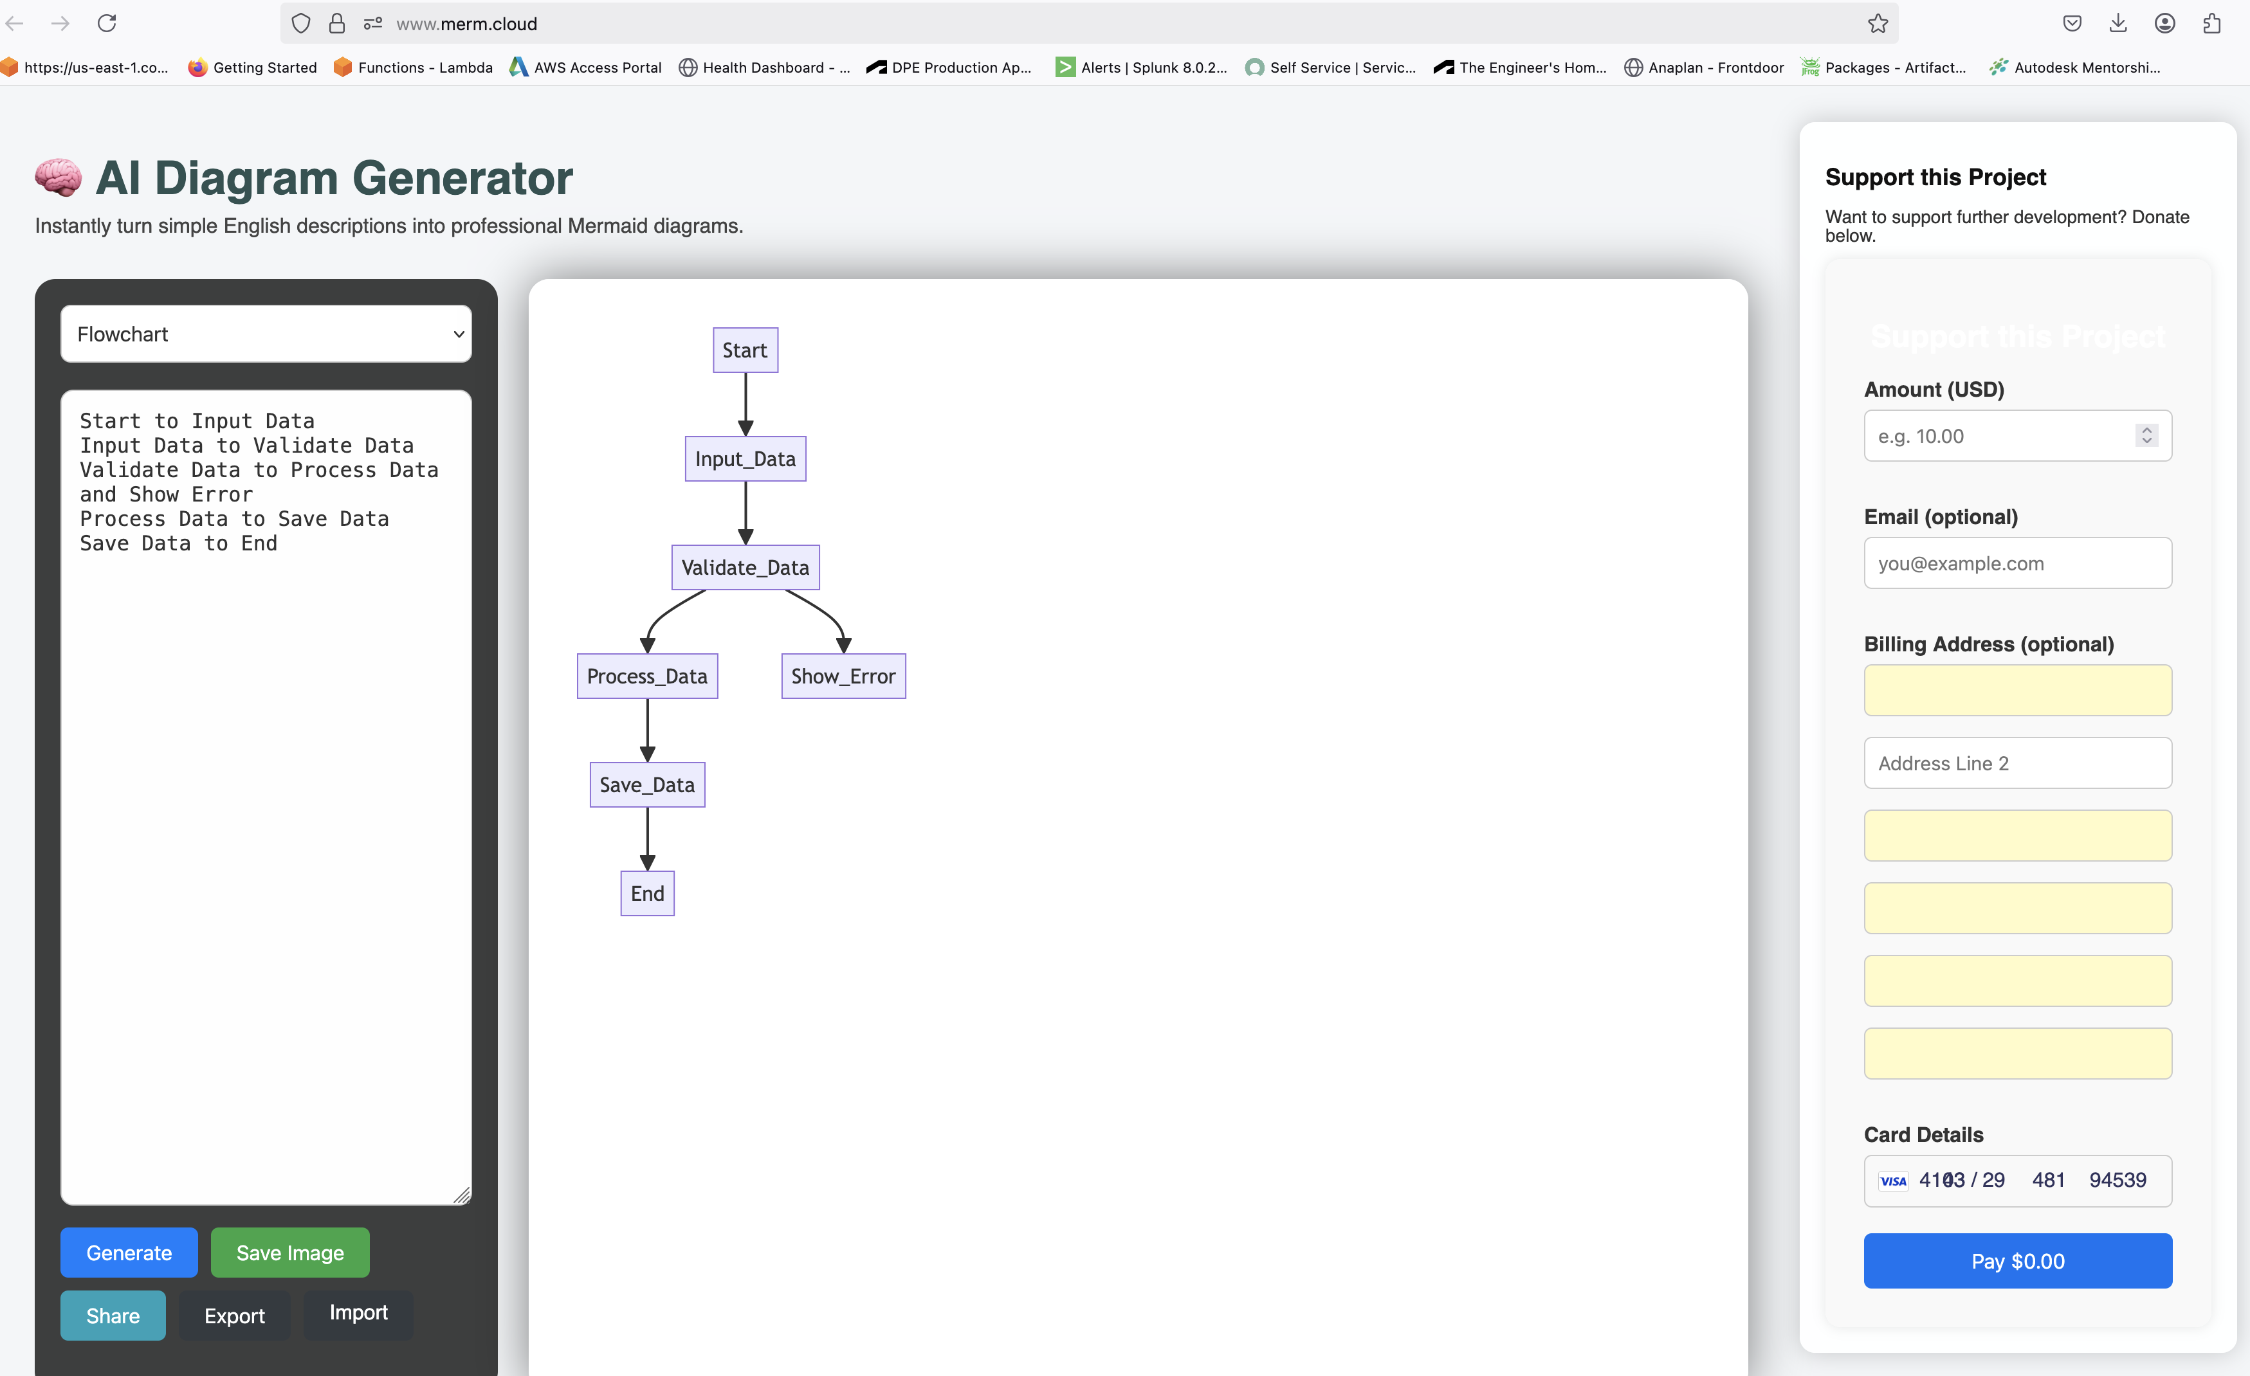Image resolution: width=2250 pixels, height=1376 pixels.
Task: Open the site permissions icon in address bar
Action: click(372, 24)
